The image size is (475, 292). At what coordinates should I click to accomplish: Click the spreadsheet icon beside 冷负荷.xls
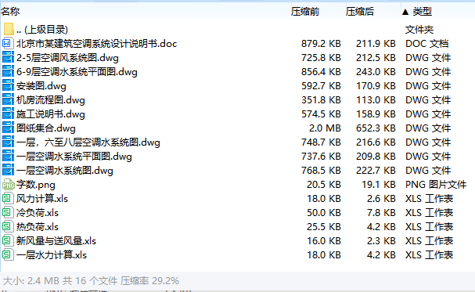[x=8, y=213]
